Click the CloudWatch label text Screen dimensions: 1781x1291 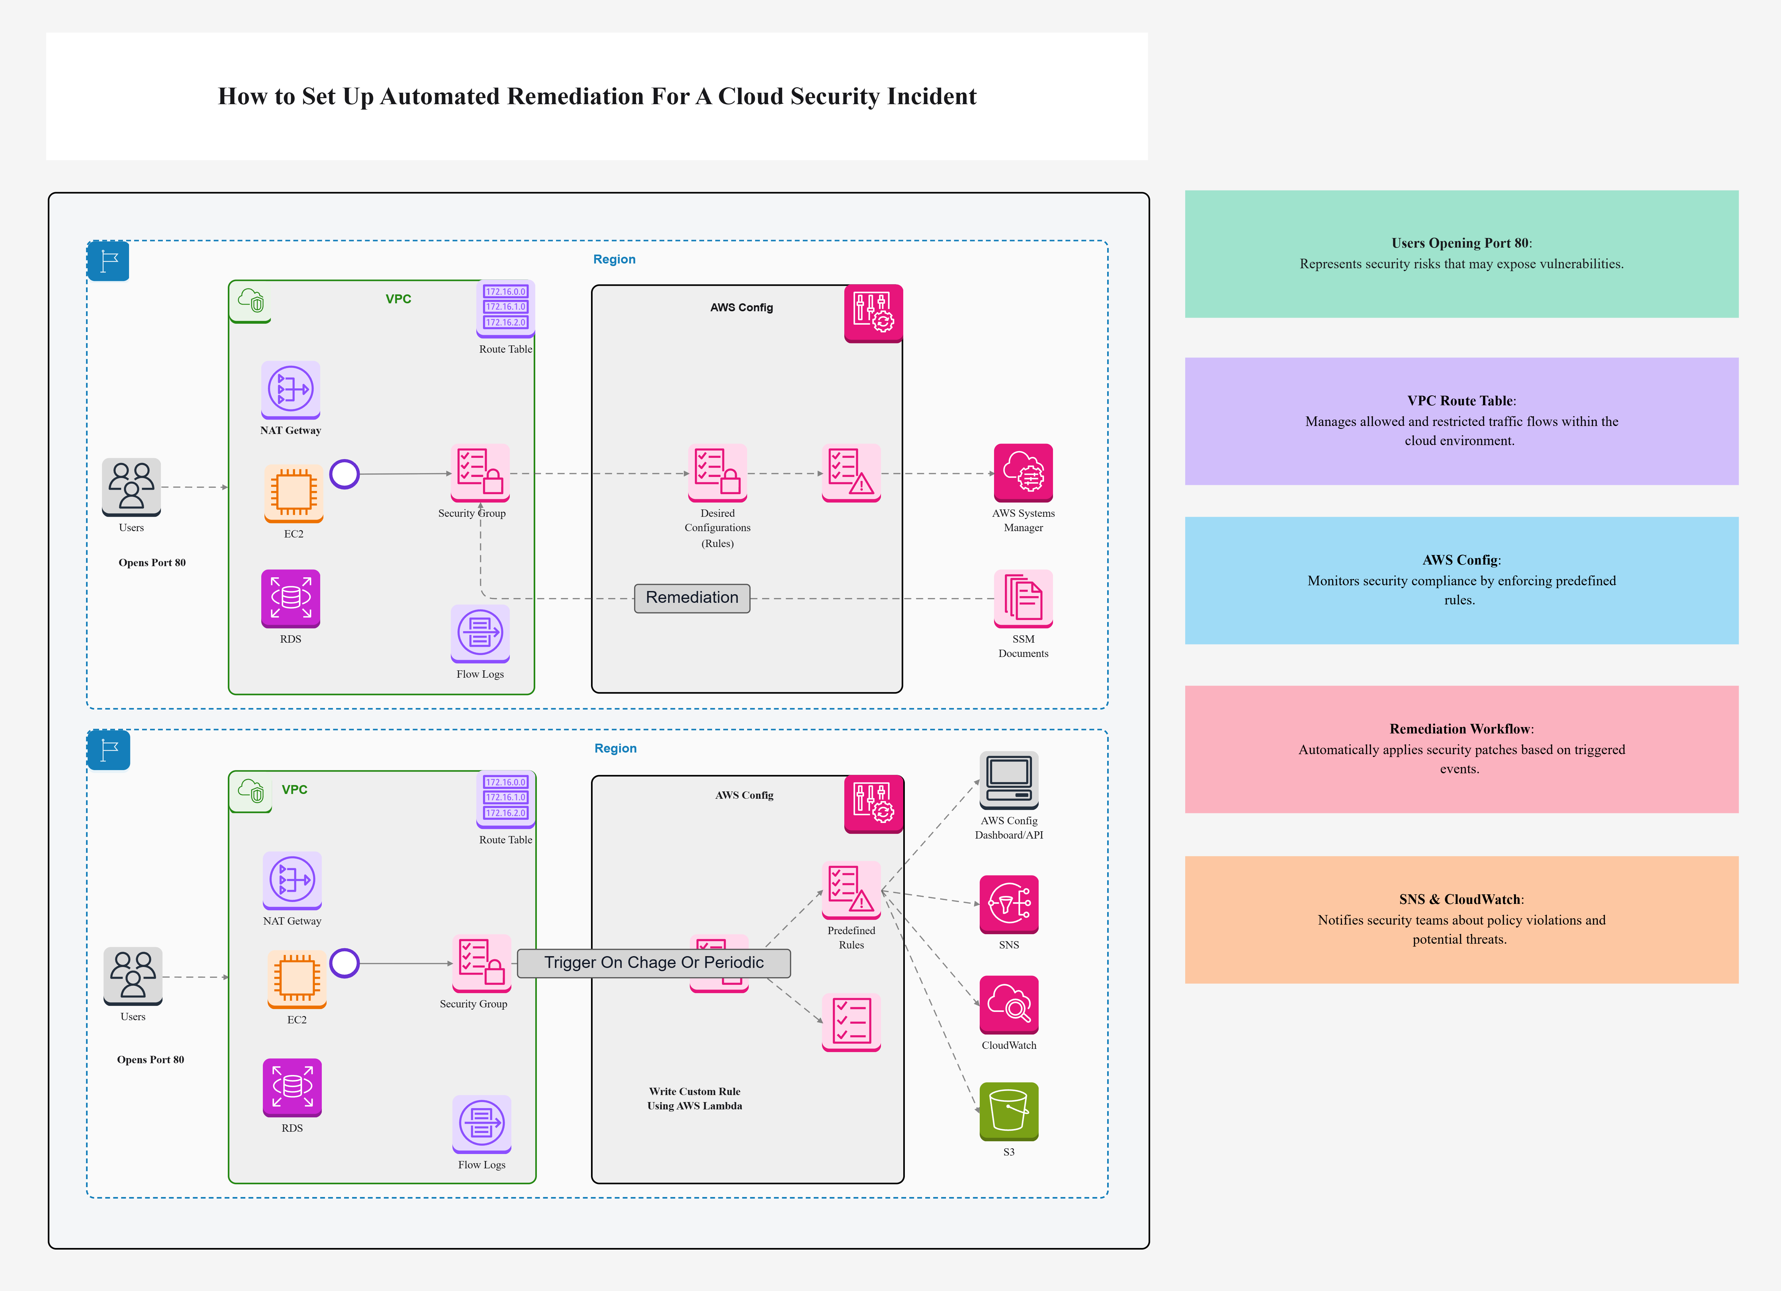[1009, 1046]
